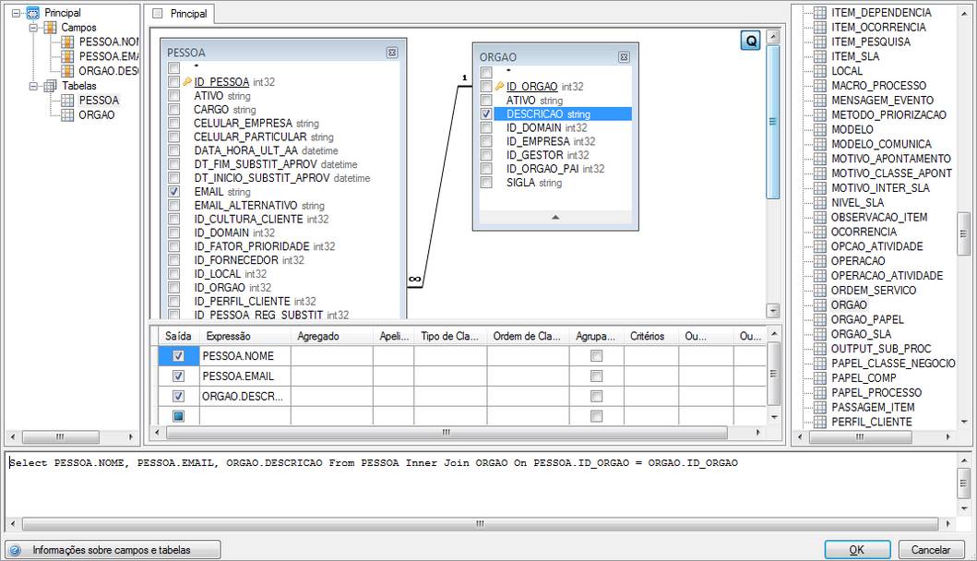Open Informações sobre campos e tabelas

tap(113, 550)
